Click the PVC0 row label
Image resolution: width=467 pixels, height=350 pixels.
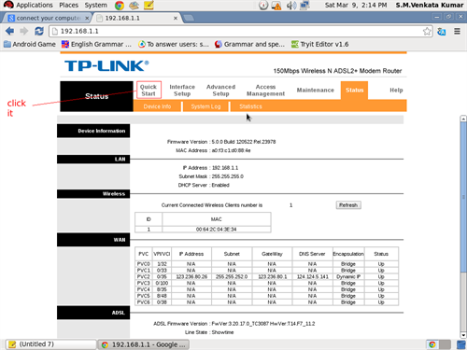click(x=143, y=264)
